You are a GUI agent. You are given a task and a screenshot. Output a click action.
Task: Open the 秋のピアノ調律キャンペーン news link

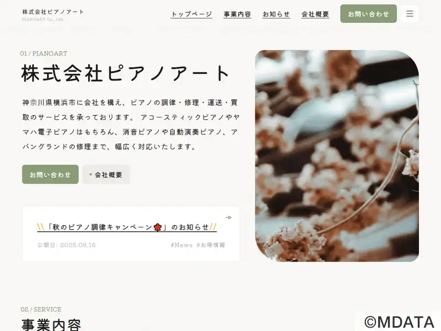pos(127,227)
